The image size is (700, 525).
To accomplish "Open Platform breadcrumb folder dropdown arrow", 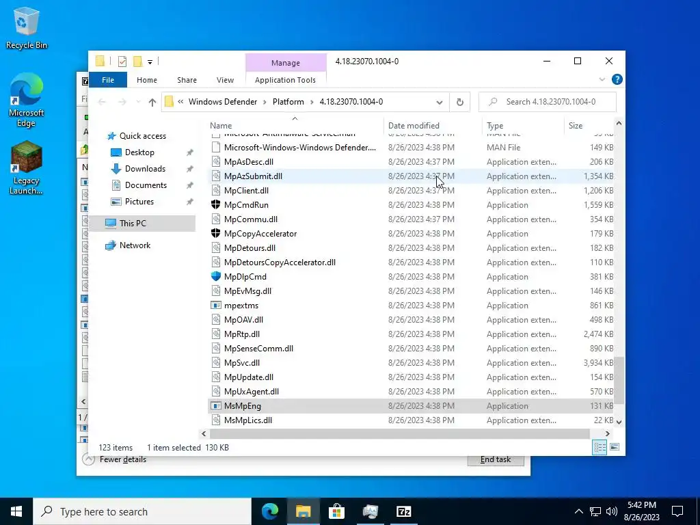I will pos(312,103).
